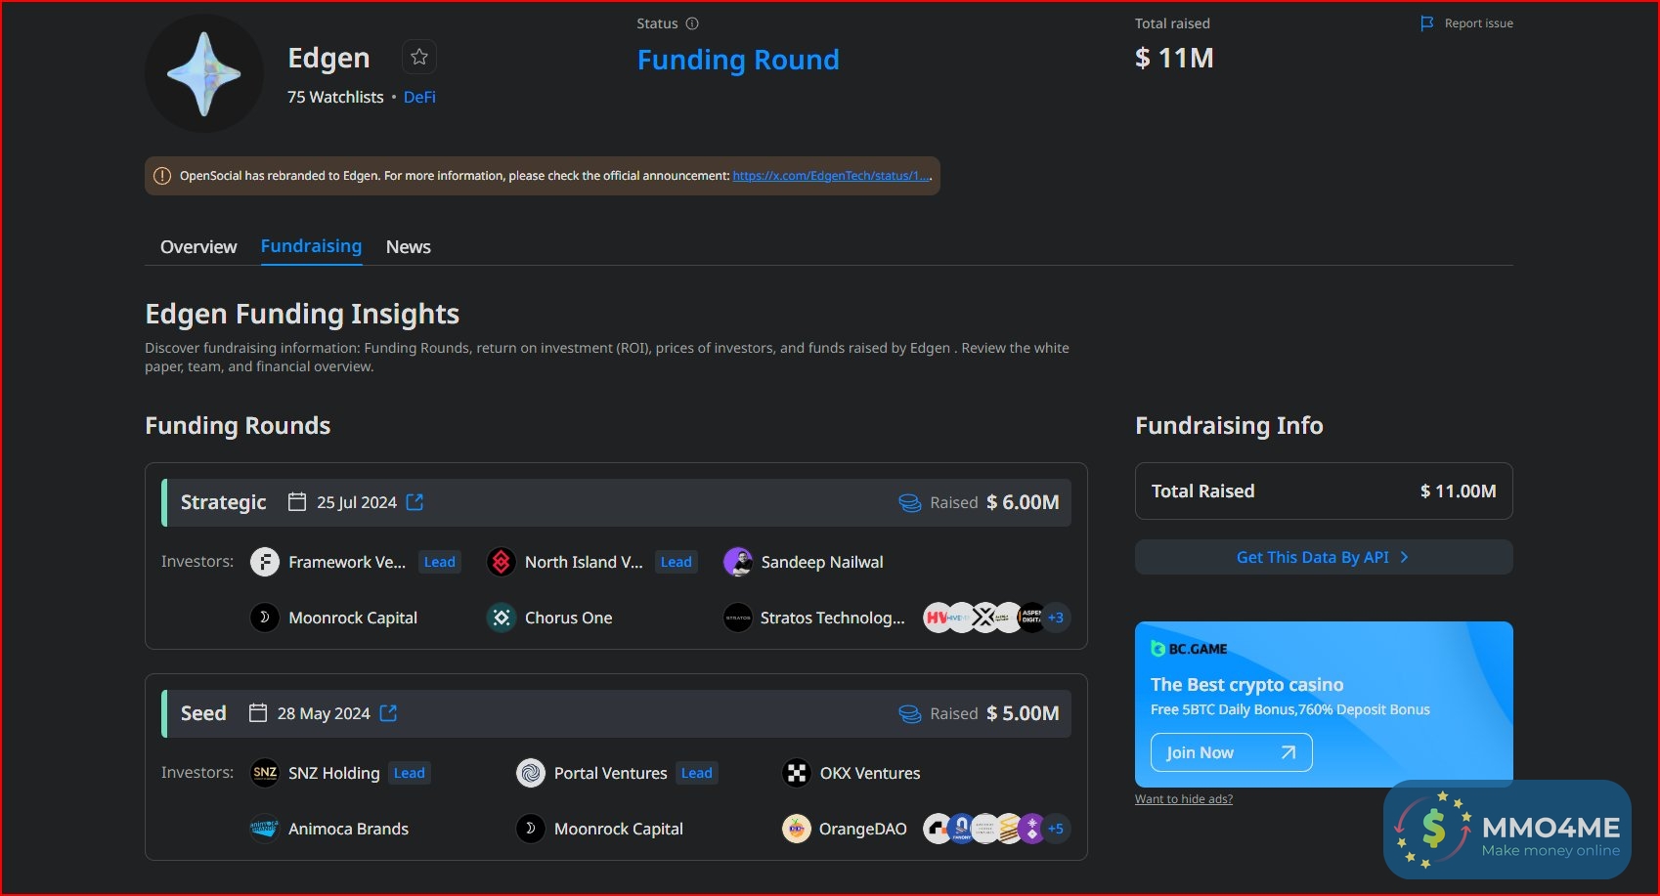Click the Strategic round title
Image resolution: width=1660 pixels, height=896 pixels.
(224, 502)
